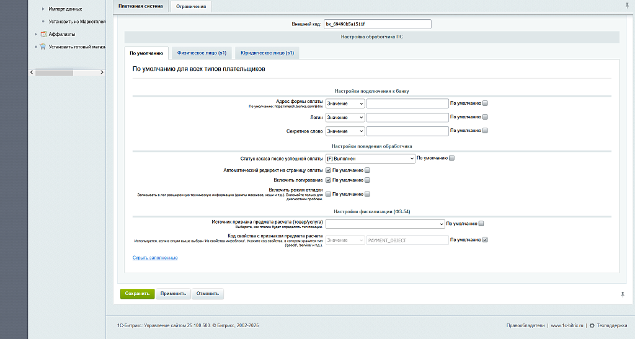Click the sidebar scrollbar's left arrow
The width and height of the screenshot is (635, 339).
click(x=32, y=73)
